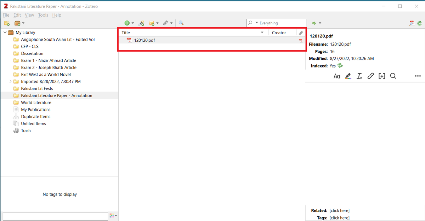Click the green Sync with Zotero icon
This screenshot has width=425, height=221.
coord(420,23)
